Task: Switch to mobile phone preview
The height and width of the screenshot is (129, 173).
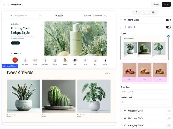Action: point(153,12)
